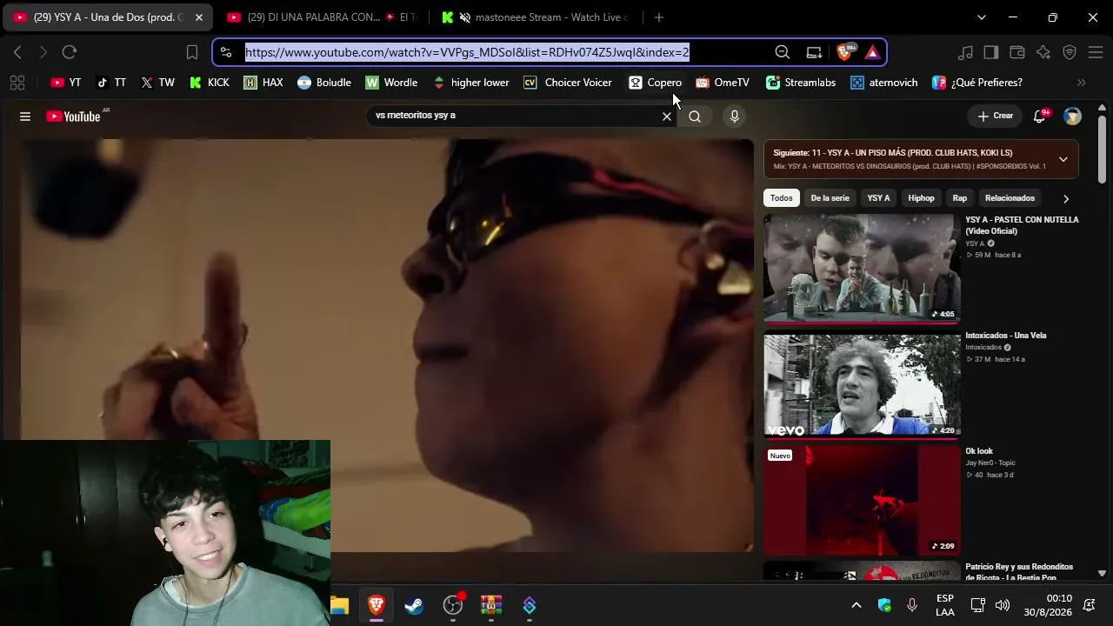Bookmark this page in Brave
Screen dimensions: 1113x626
pos(192,52)
